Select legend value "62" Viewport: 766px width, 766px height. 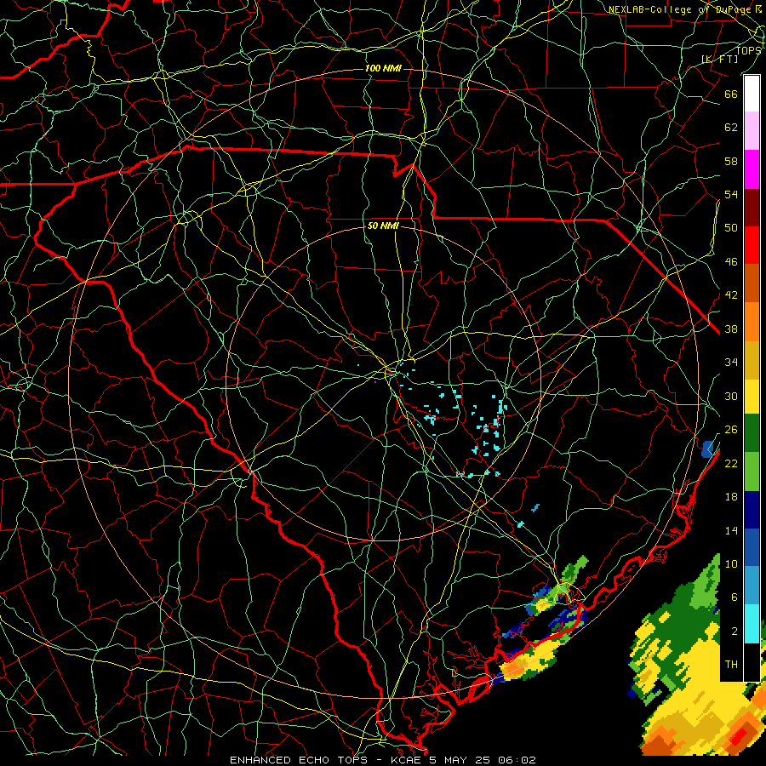(x=731, y=128)
